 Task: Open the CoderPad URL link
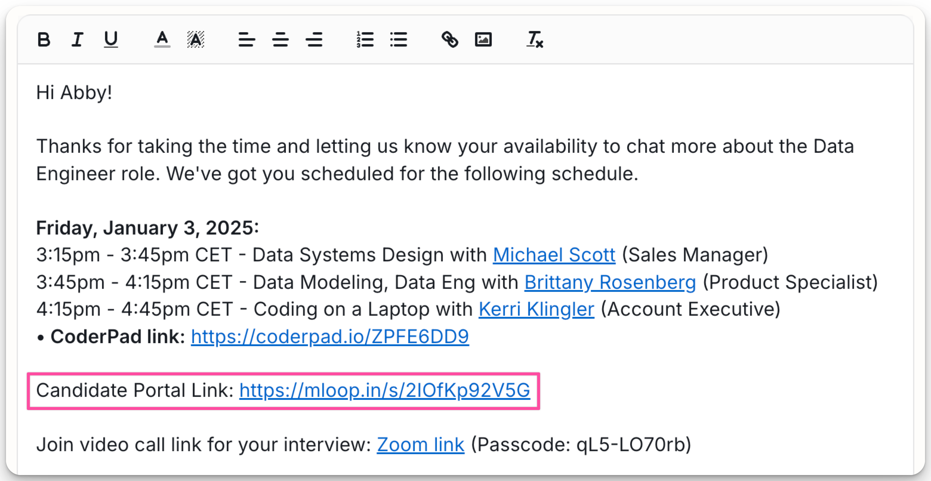330,337
